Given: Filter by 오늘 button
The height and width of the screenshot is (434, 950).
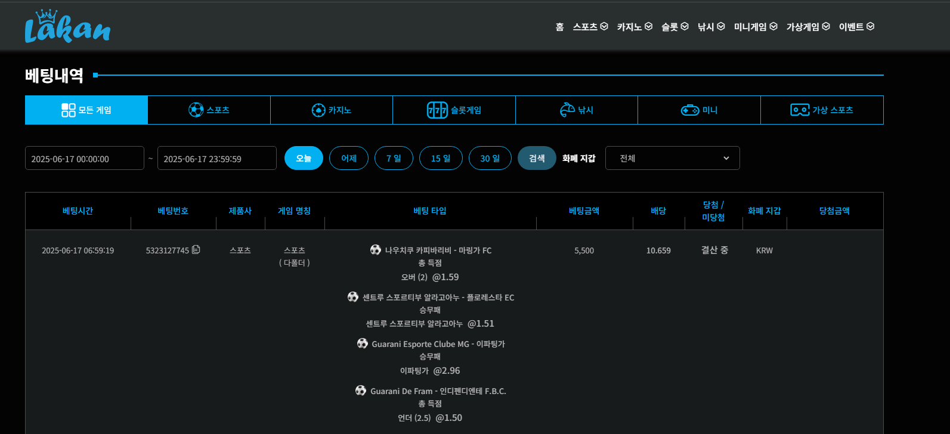Looking at the screenshot, I should (304, 159).
